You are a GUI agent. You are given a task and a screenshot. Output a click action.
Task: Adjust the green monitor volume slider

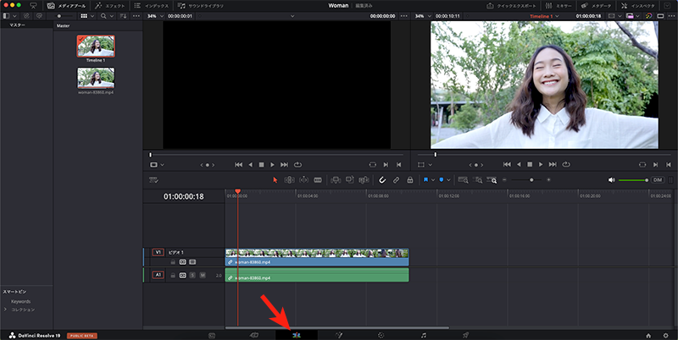coord(633,180)
